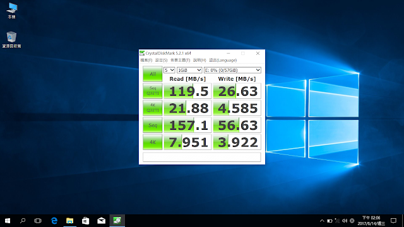Click the Write [MB/s] column header
The image size is (404, 227).
click(237, 79)
